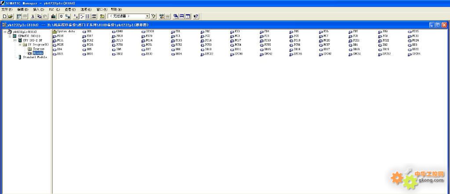
Task: Select block FC57
Action: point(324,45)
